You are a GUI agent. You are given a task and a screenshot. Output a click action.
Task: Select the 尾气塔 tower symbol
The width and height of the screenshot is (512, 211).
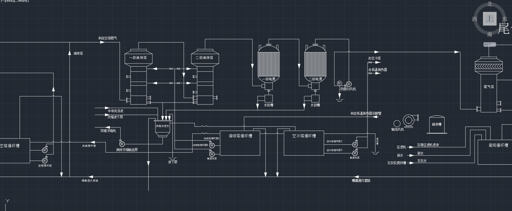click(x=488, y=91)
